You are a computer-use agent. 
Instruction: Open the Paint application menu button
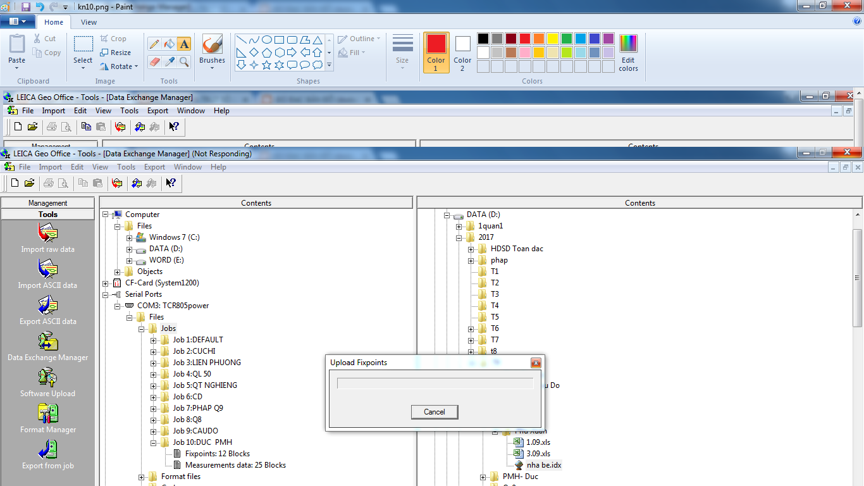[x=18, y=22]
